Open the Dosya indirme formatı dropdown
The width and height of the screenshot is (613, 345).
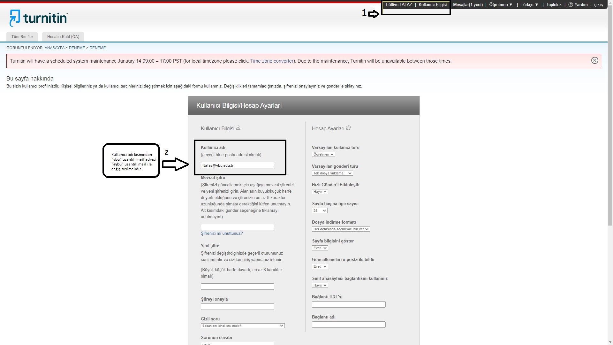(x=340, y=229)
